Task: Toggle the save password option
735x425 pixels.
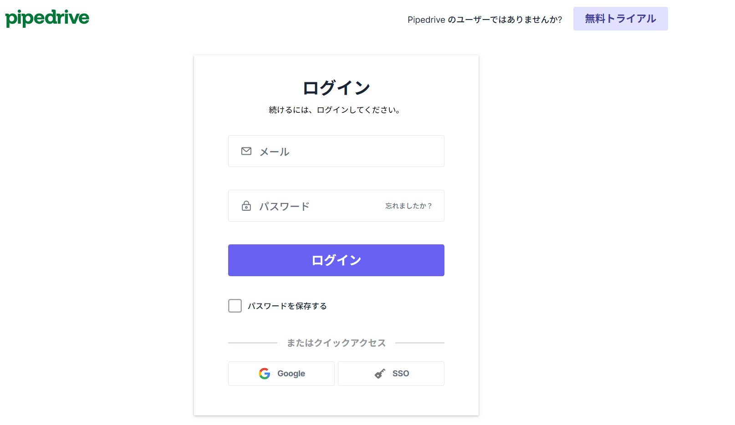Action: click(235, 306)
